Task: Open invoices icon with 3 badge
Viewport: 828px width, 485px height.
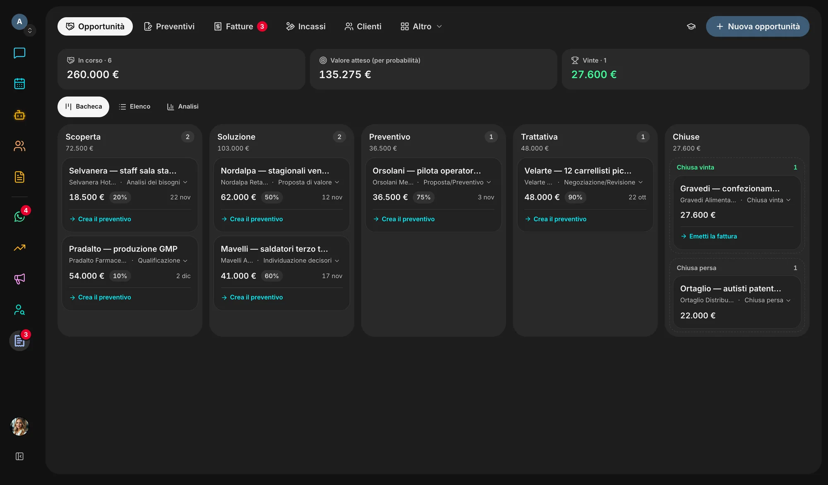Action: [x=19, y=341]
